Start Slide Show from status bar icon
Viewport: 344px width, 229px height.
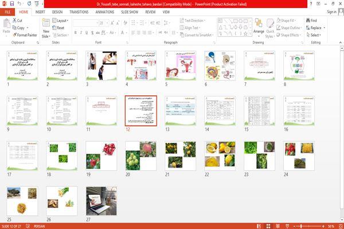point(287,226)
